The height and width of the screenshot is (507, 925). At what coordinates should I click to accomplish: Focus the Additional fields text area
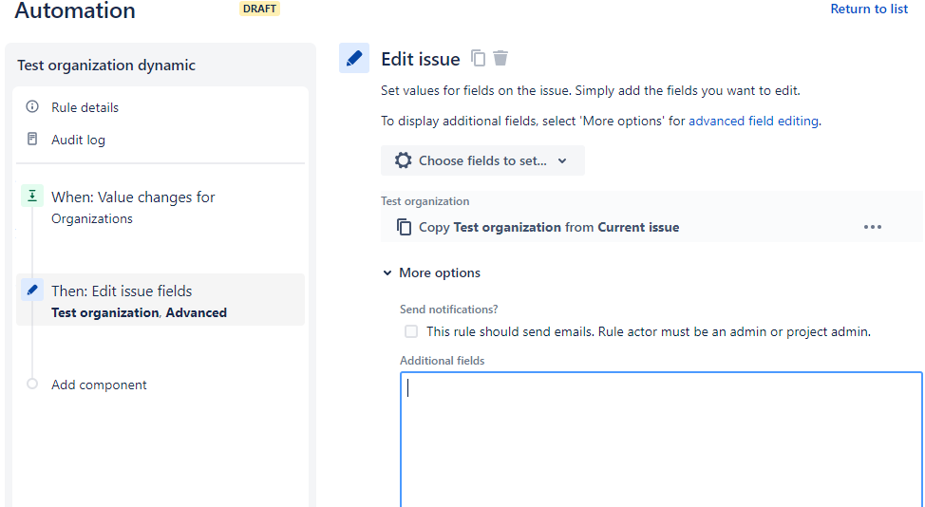tap(661, 440)
